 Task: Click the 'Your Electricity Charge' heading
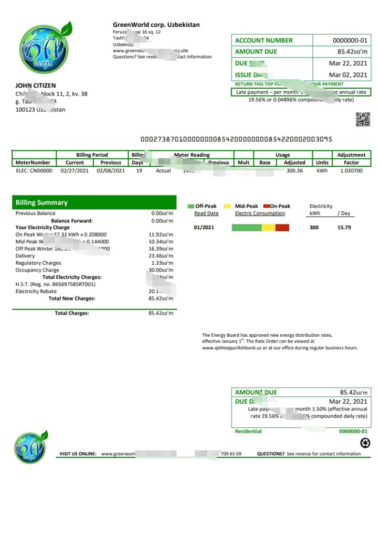[x=43, y=228]
